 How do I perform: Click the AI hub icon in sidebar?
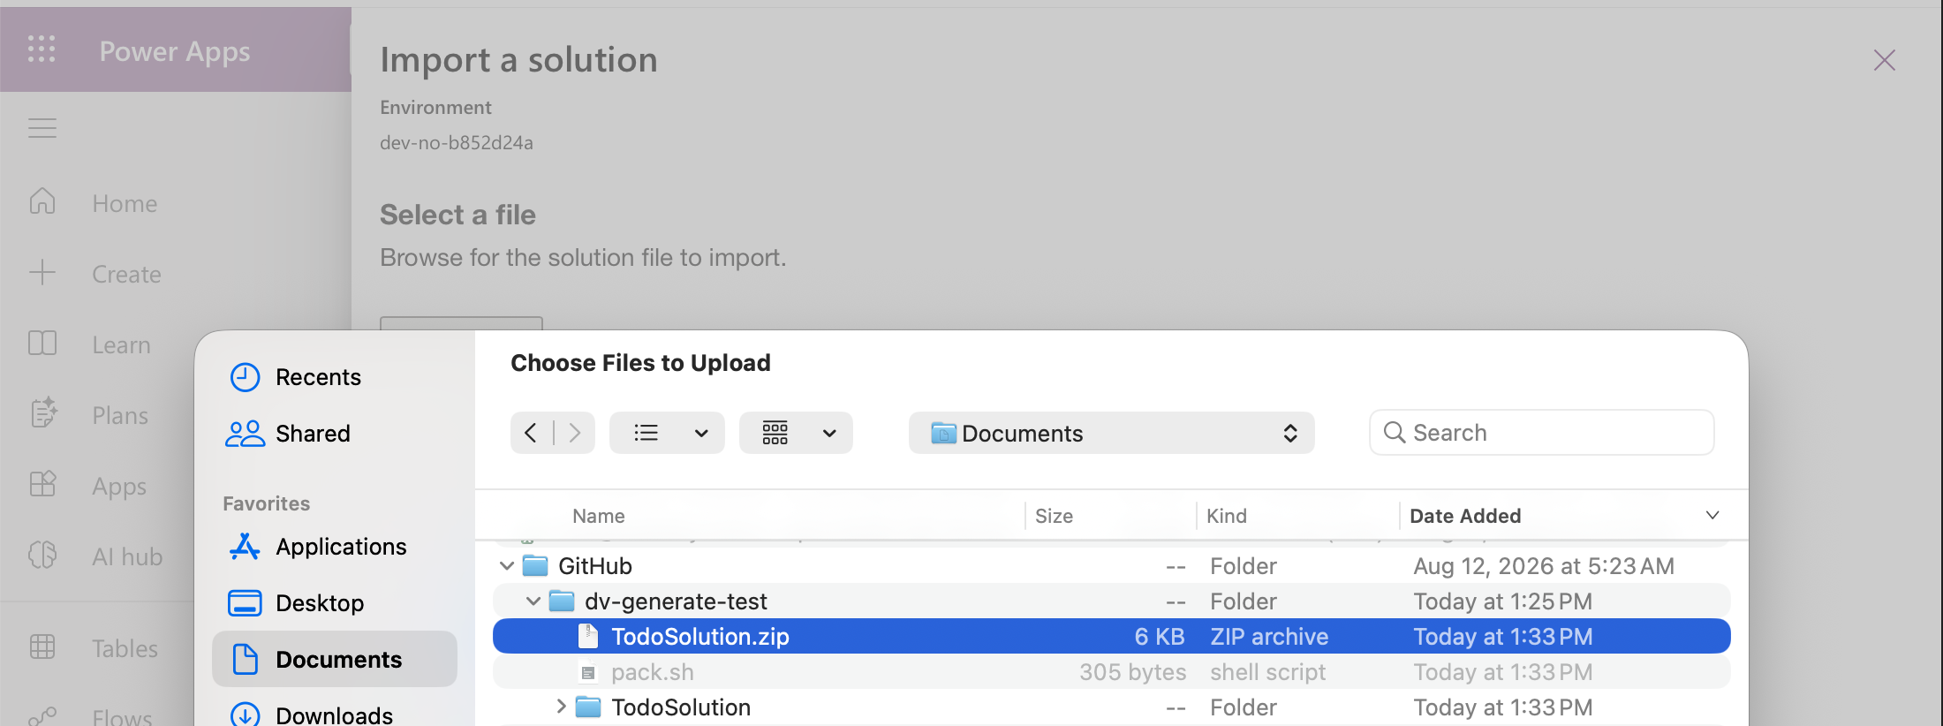click(x=42, y=555)
